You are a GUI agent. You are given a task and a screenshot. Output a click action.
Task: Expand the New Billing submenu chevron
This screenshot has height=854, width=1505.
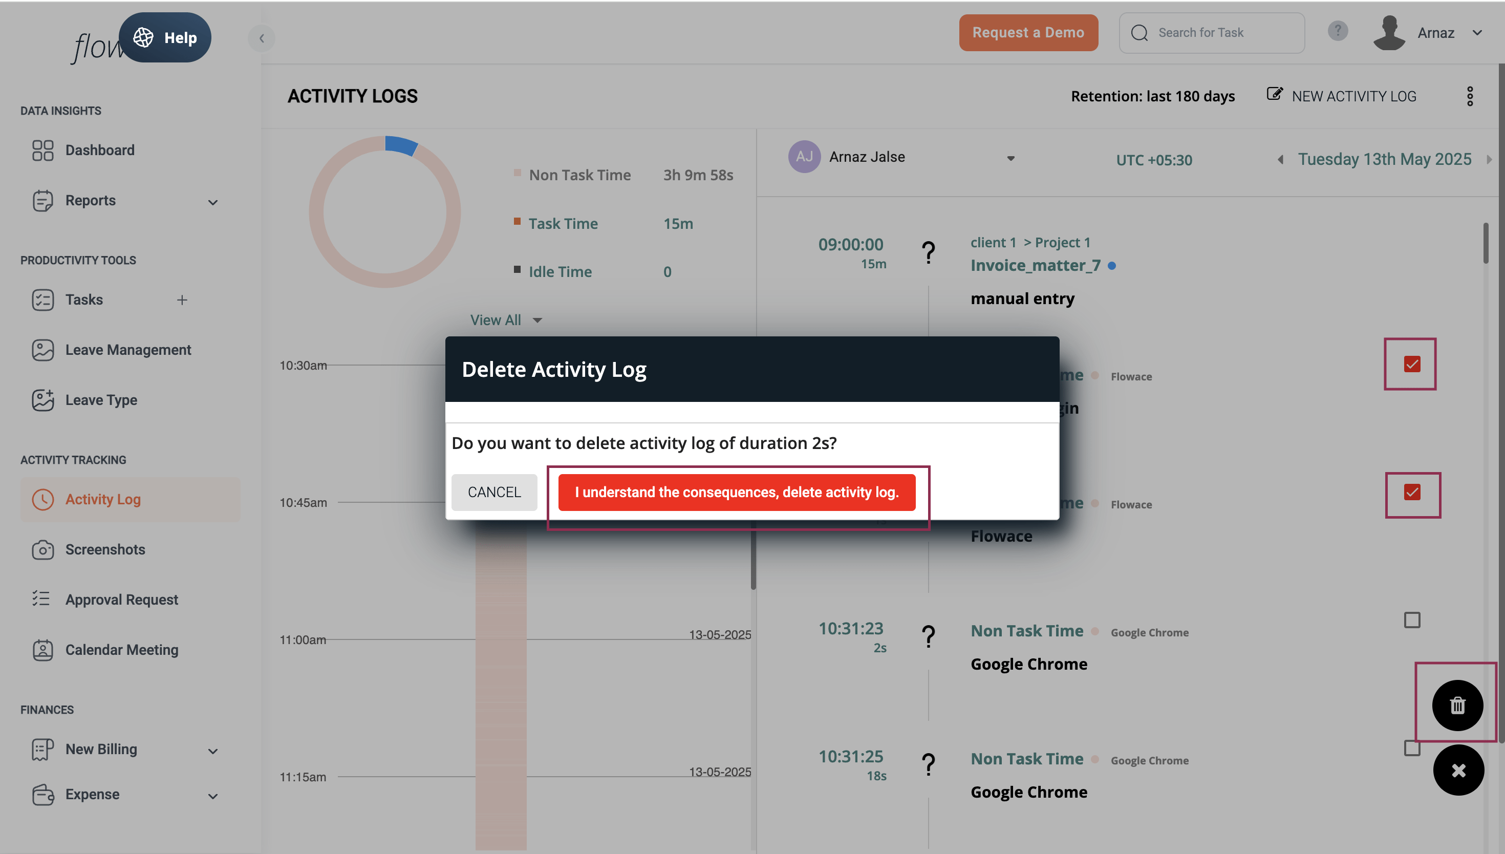coord(213,752)
